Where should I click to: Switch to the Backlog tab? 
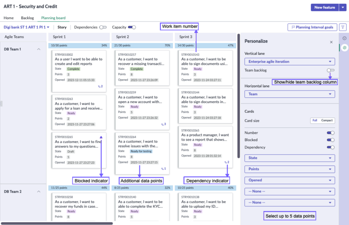[x=27, y=18]
